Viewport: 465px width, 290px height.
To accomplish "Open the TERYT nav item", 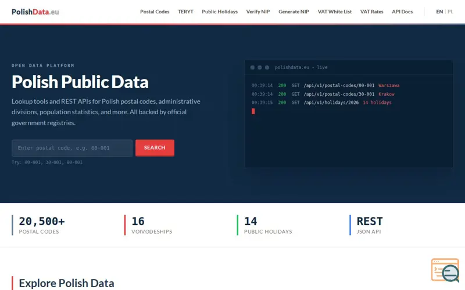I will point(185,12).
